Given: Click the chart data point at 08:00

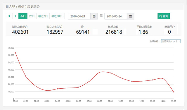Looking at the screenshot, I should tap(100, 72).
